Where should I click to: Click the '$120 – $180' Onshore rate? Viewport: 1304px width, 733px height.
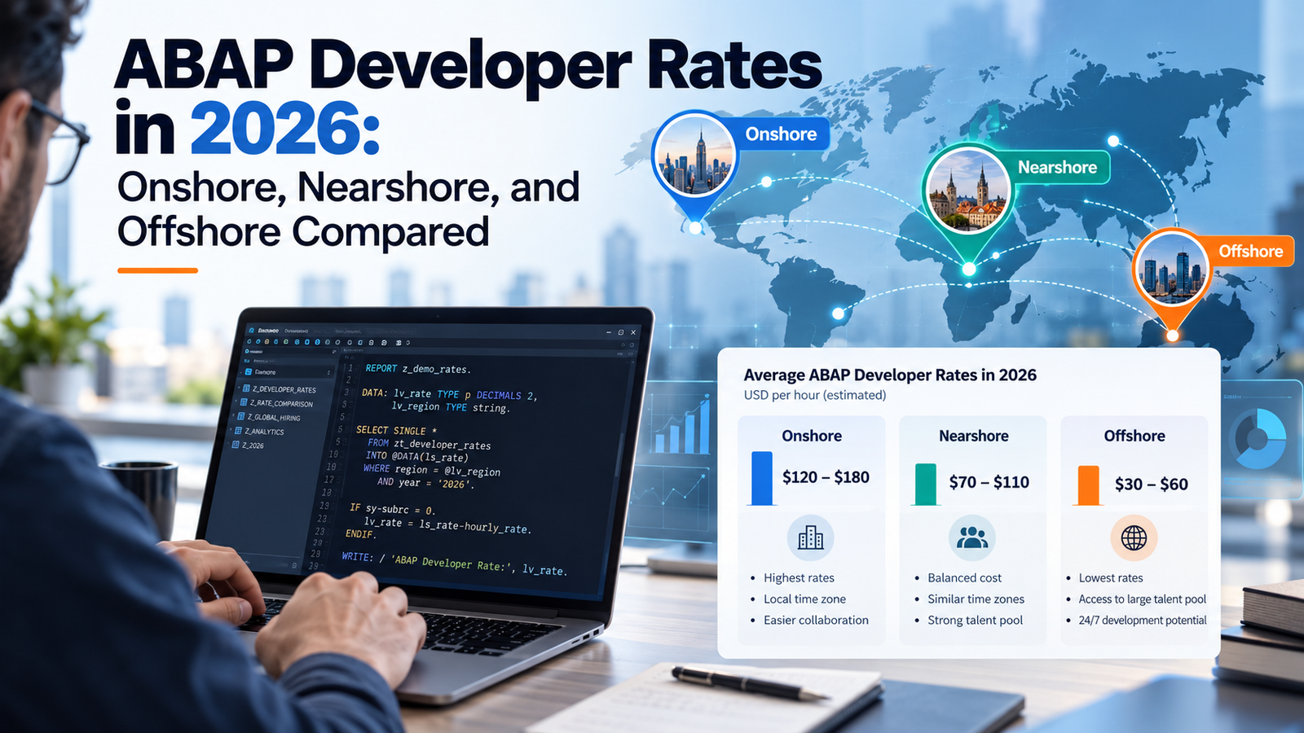[826, 477]
